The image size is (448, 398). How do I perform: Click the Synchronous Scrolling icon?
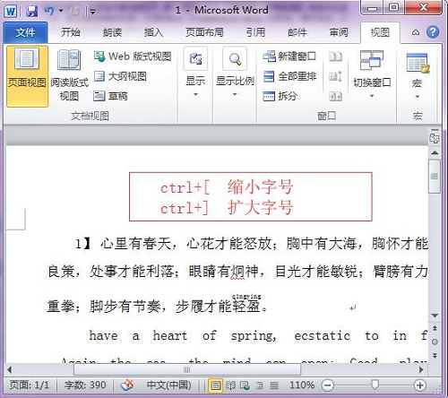tap(335, 76)
